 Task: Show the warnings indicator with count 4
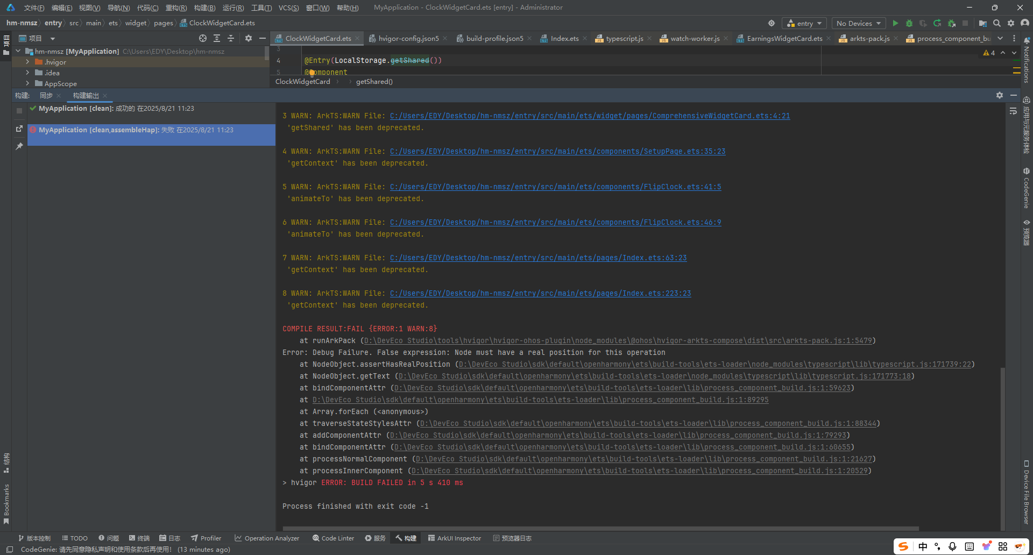tap(989, 53)
